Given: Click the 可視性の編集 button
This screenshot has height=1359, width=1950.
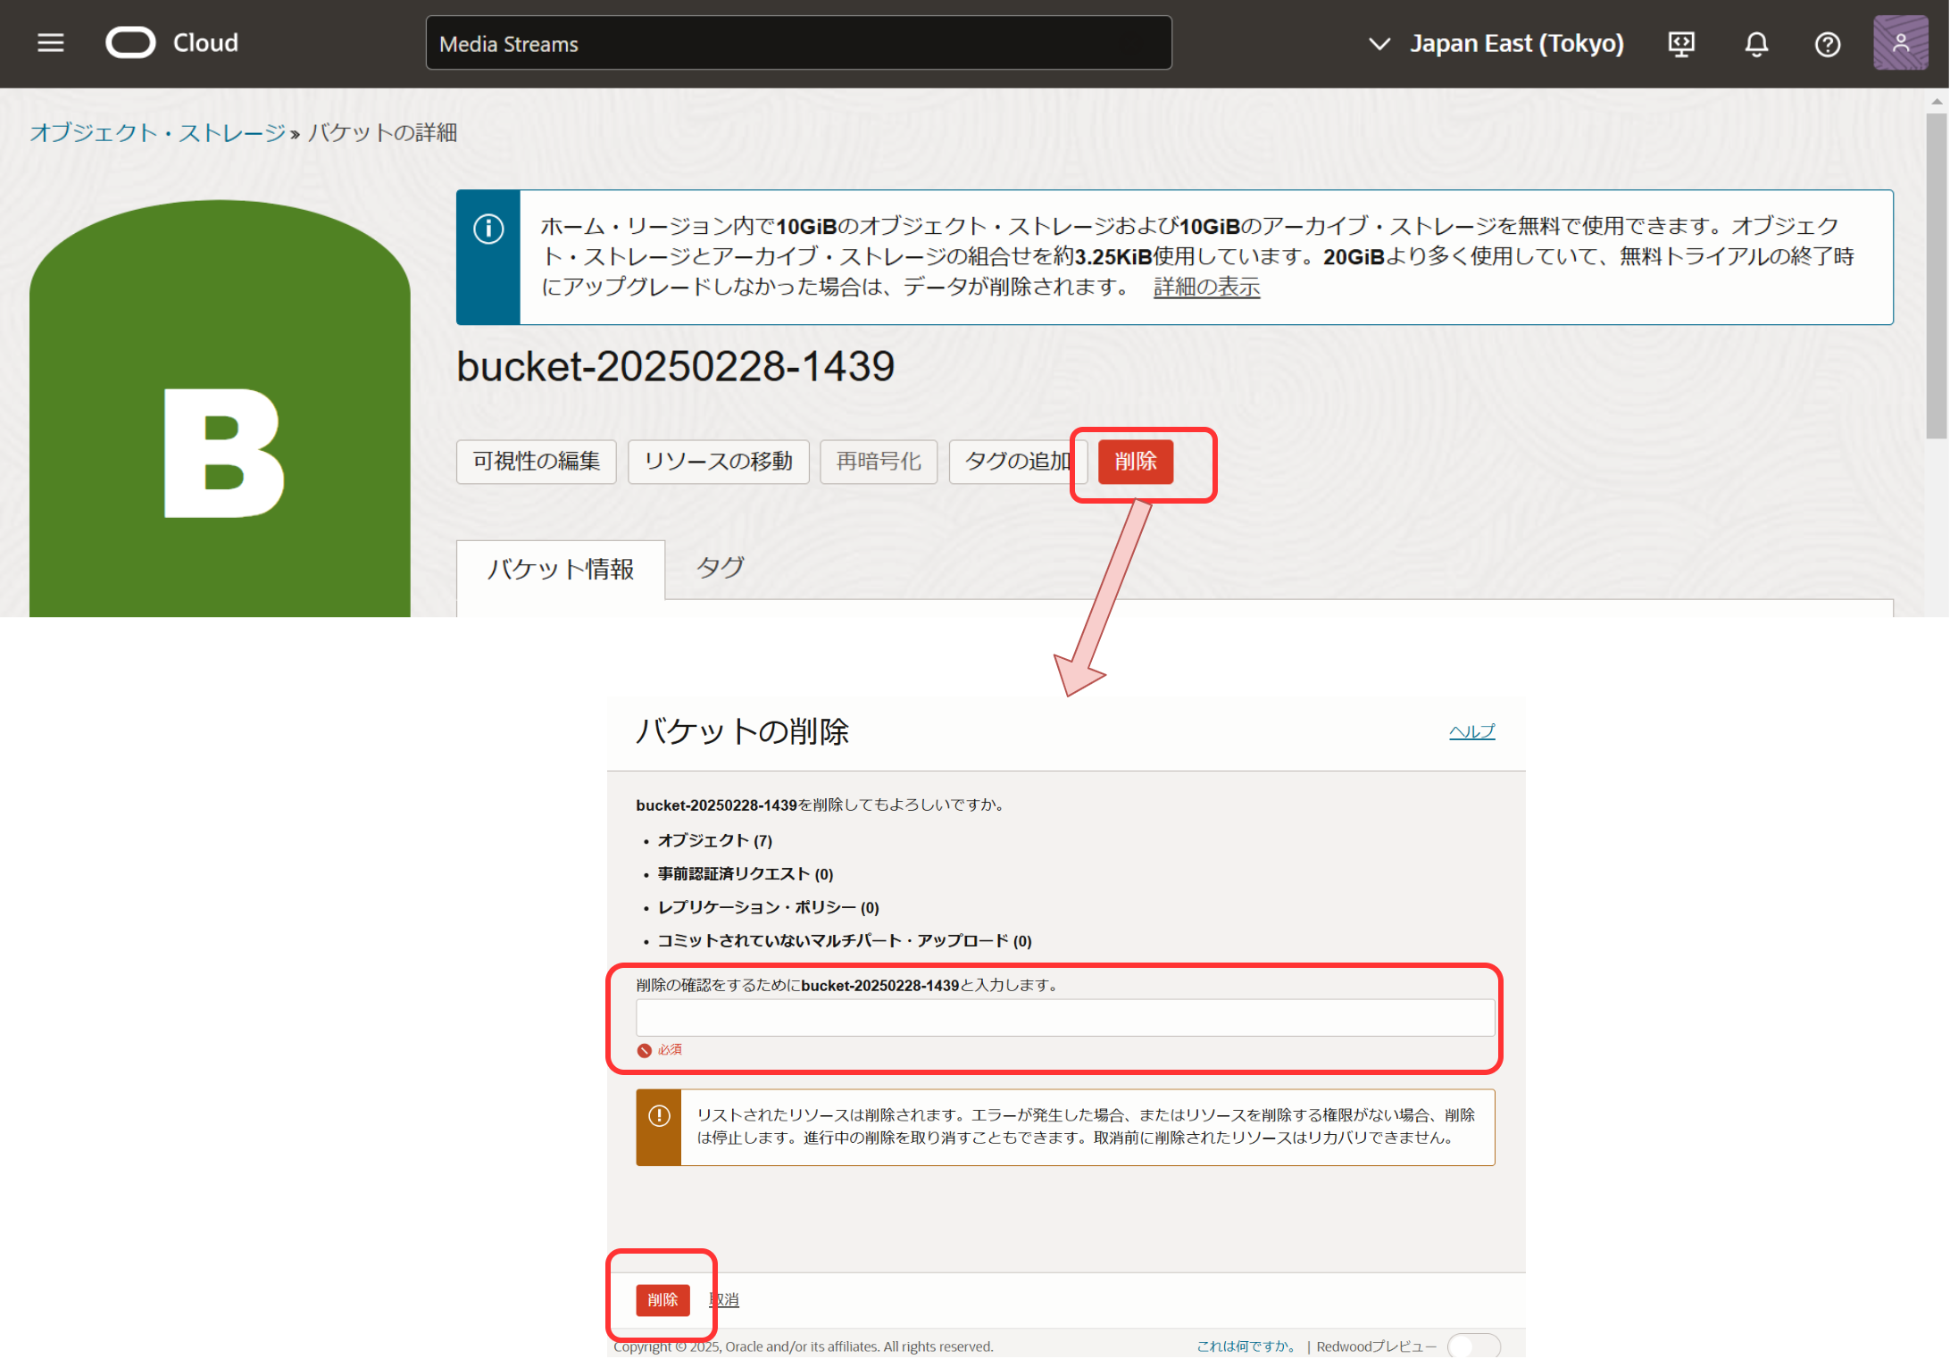Looking at the screenshot, I should point(537,462).
